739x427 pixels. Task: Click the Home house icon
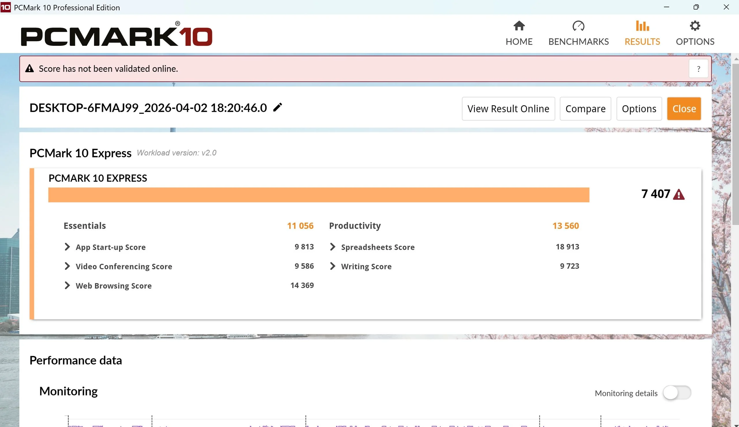click(519, 26)
